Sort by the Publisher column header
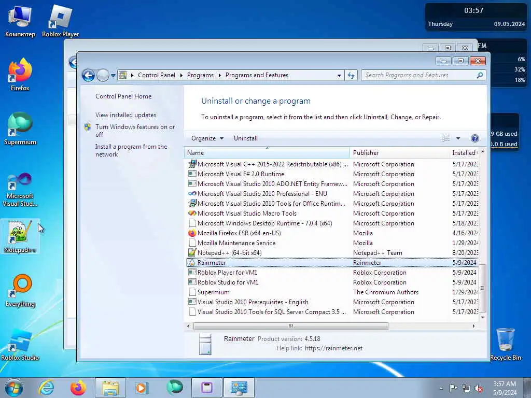Image resolution: width=531 pixels, height=398 pixels. pyautogui.click(x=400, y=153)
